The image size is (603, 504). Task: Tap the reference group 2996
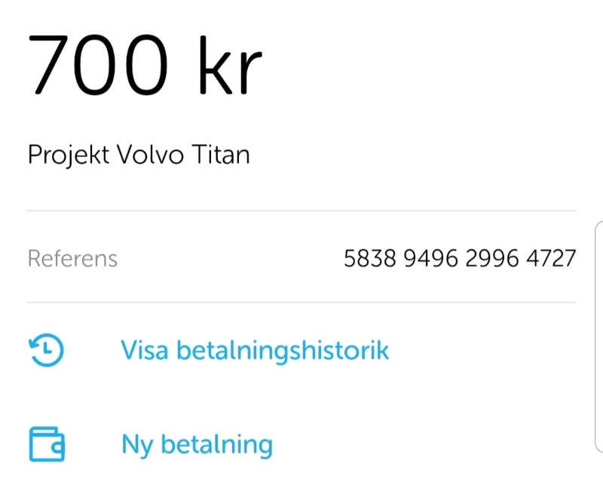[491, 258]
